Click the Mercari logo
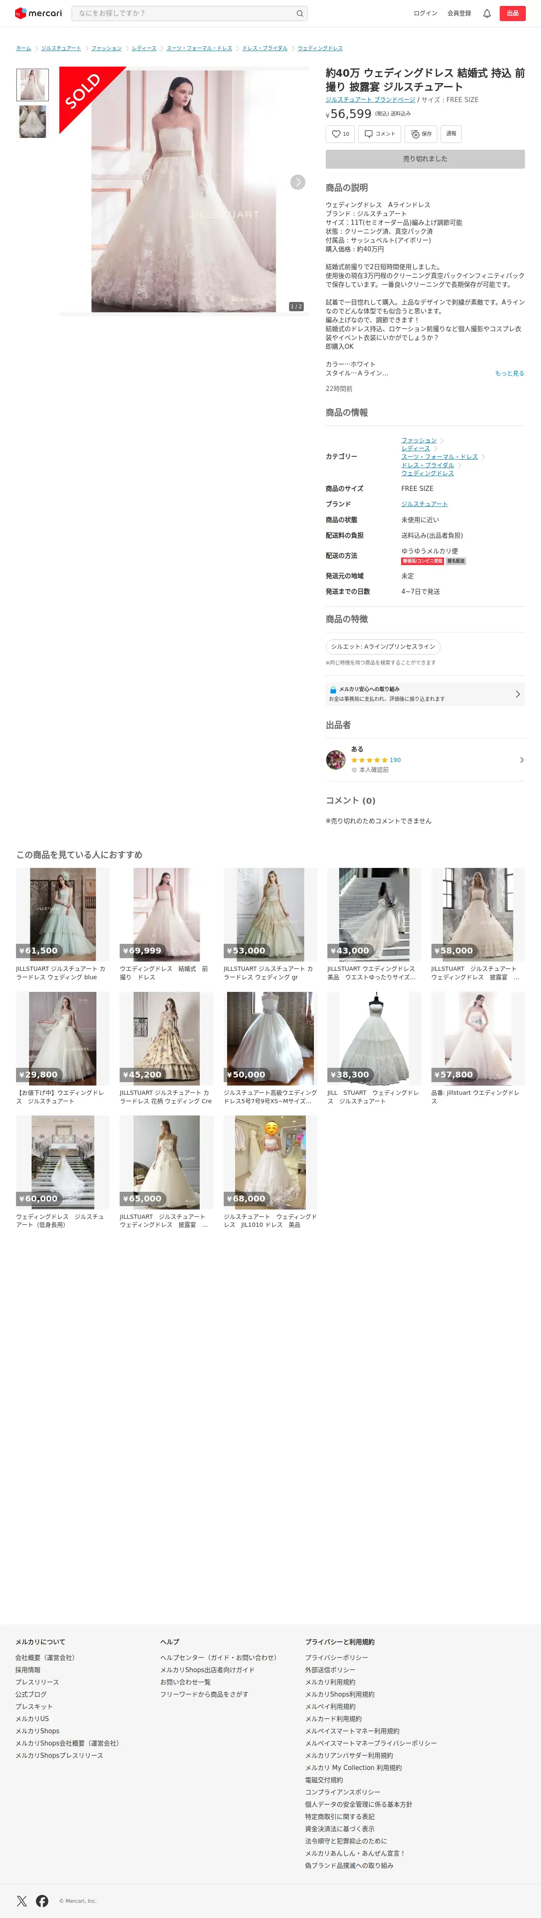This screenshot has width=541, height=1918. pos(39,13)
